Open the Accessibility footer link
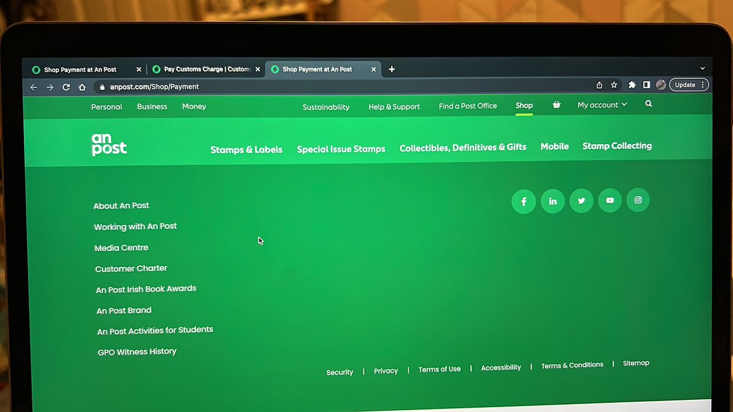The width and height of the screenshot is (733, 412). point(501,367)
